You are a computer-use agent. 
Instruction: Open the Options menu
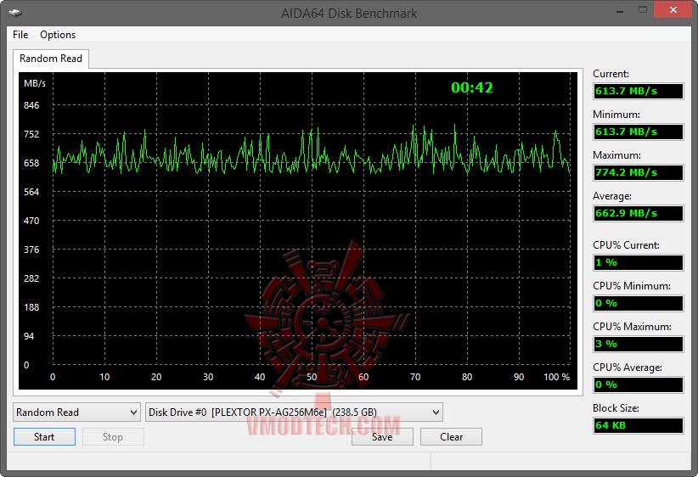tap(58, 35)
